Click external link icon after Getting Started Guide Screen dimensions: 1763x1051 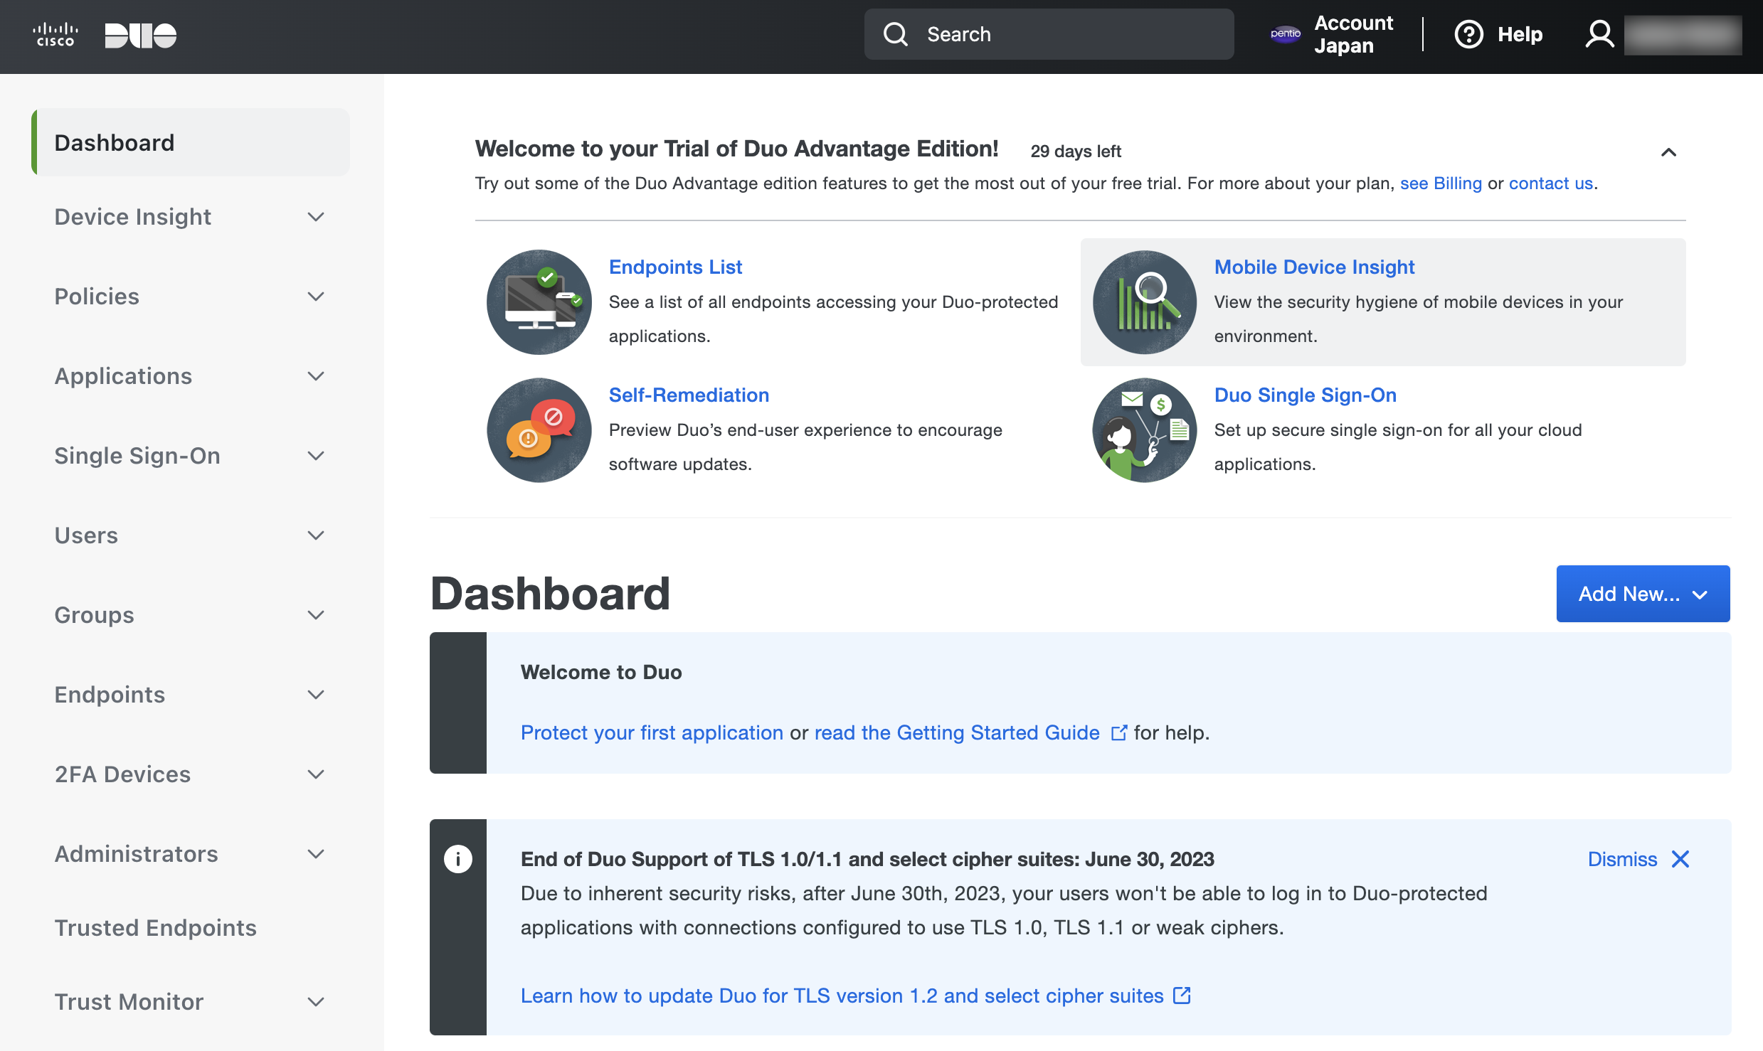[1119, 732]
